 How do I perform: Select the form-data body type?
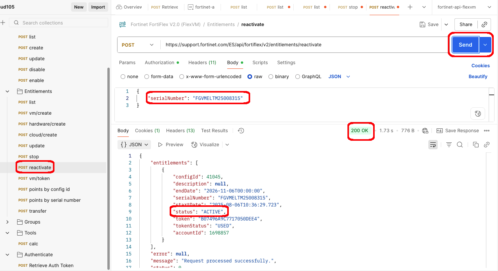coord(147,77)
